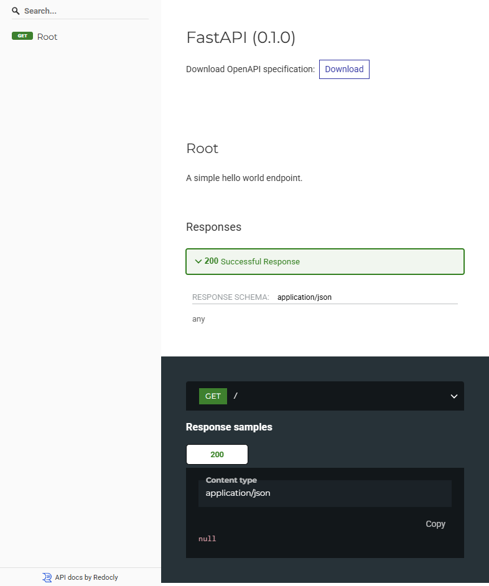Click 'Download OpenAPI specification:' label
This screenshot has height=586, width=489.
[x=251, y=69]
